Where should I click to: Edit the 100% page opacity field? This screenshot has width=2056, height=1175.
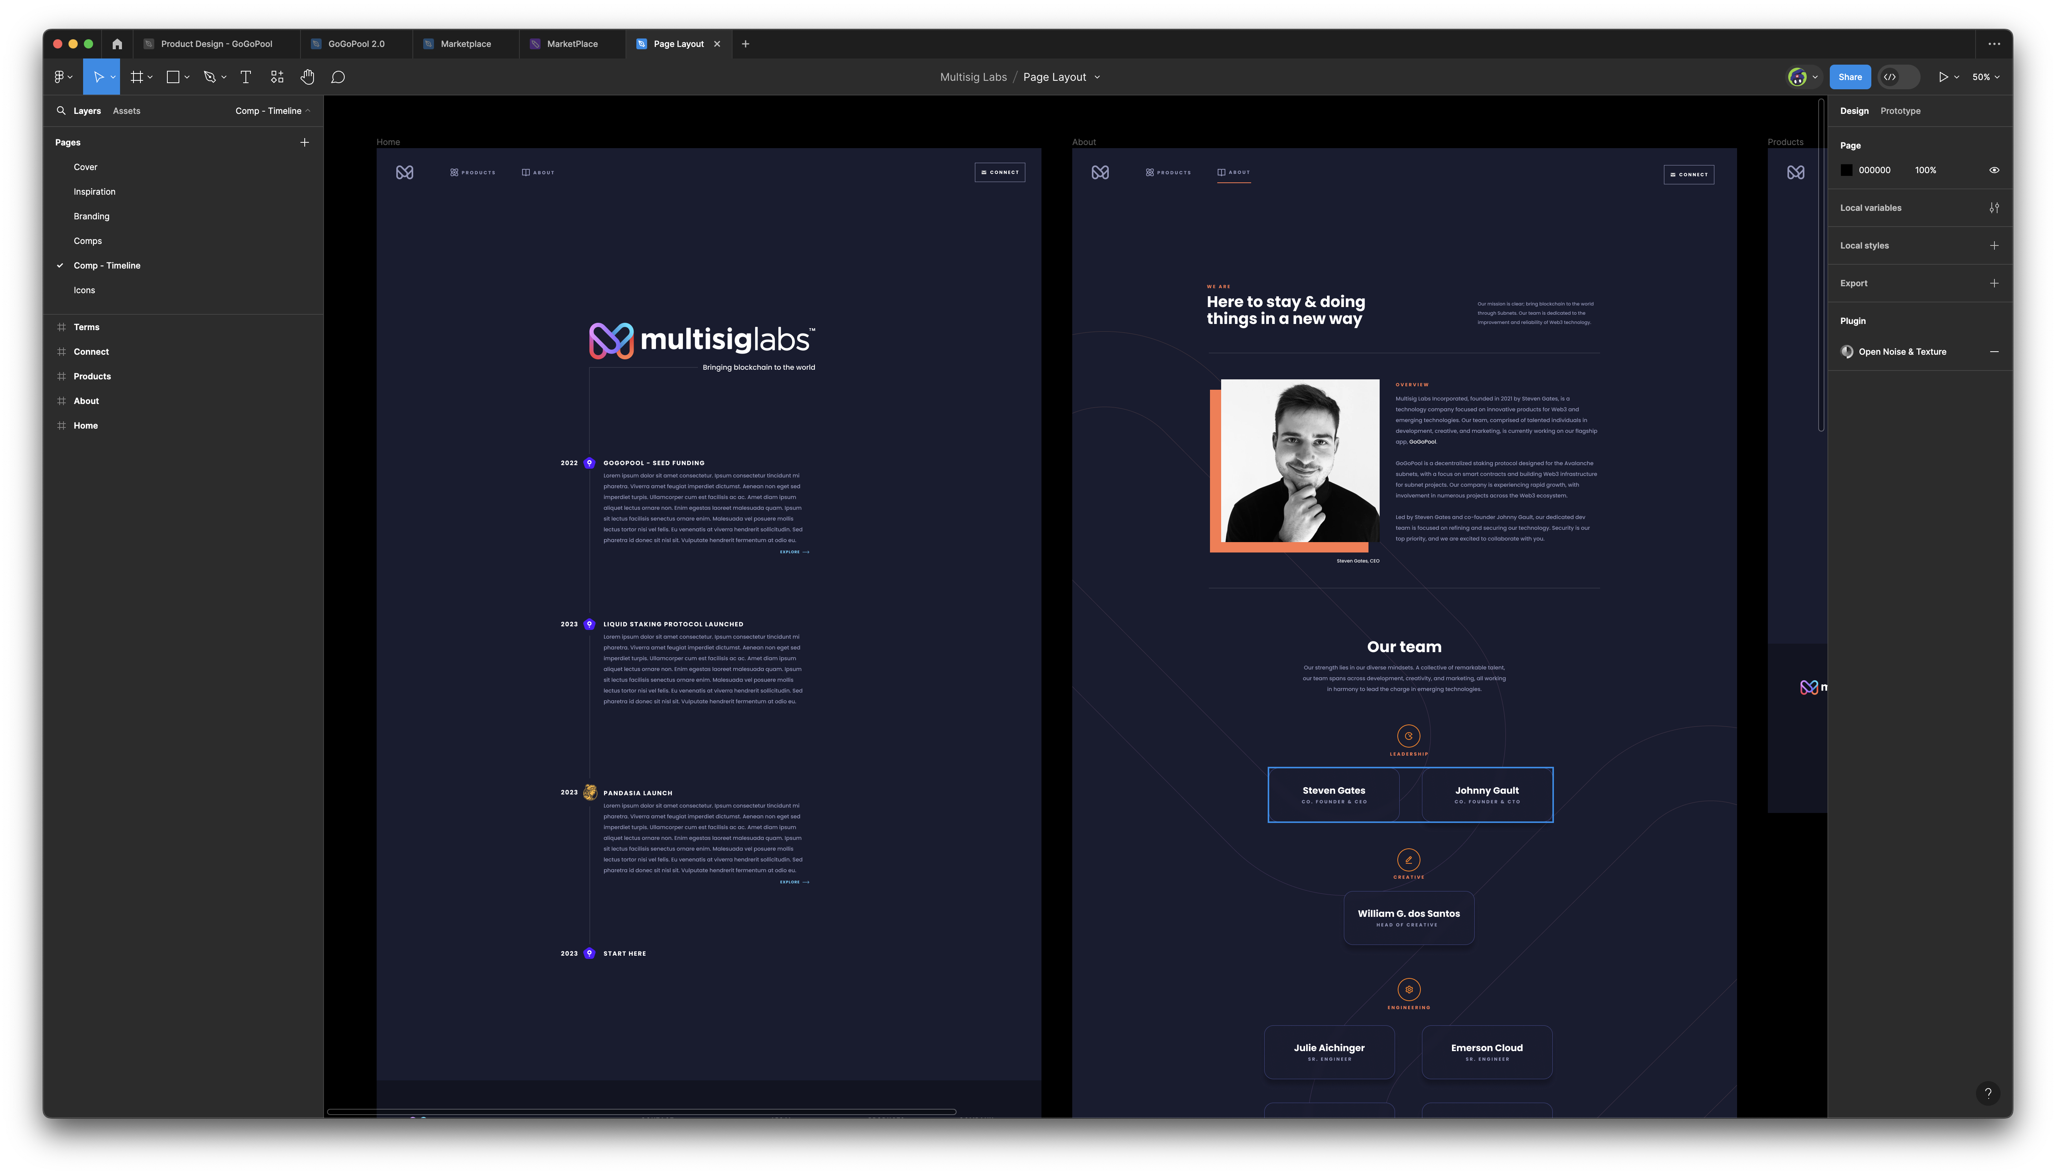tap(1925, 170)
